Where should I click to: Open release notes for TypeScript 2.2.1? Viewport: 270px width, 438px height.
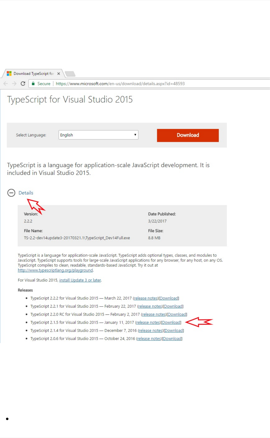(150, 306)
